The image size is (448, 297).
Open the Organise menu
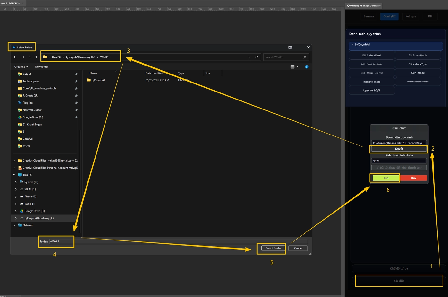(x=21, y=67)
